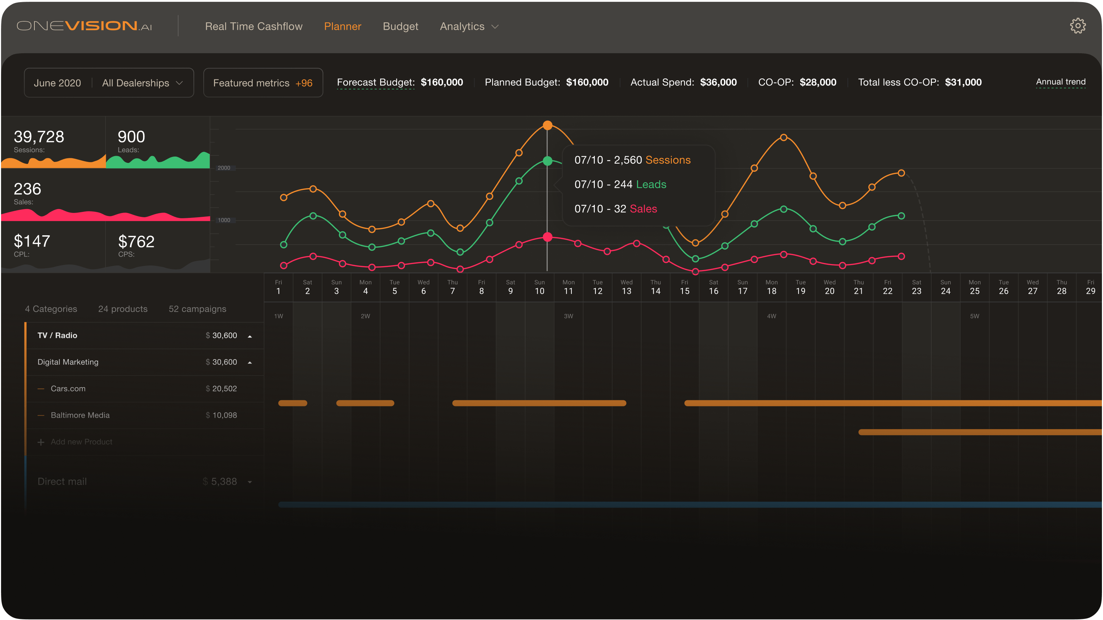
Task: Select the highlighted green Leads data point
Action: pos(547,161)
